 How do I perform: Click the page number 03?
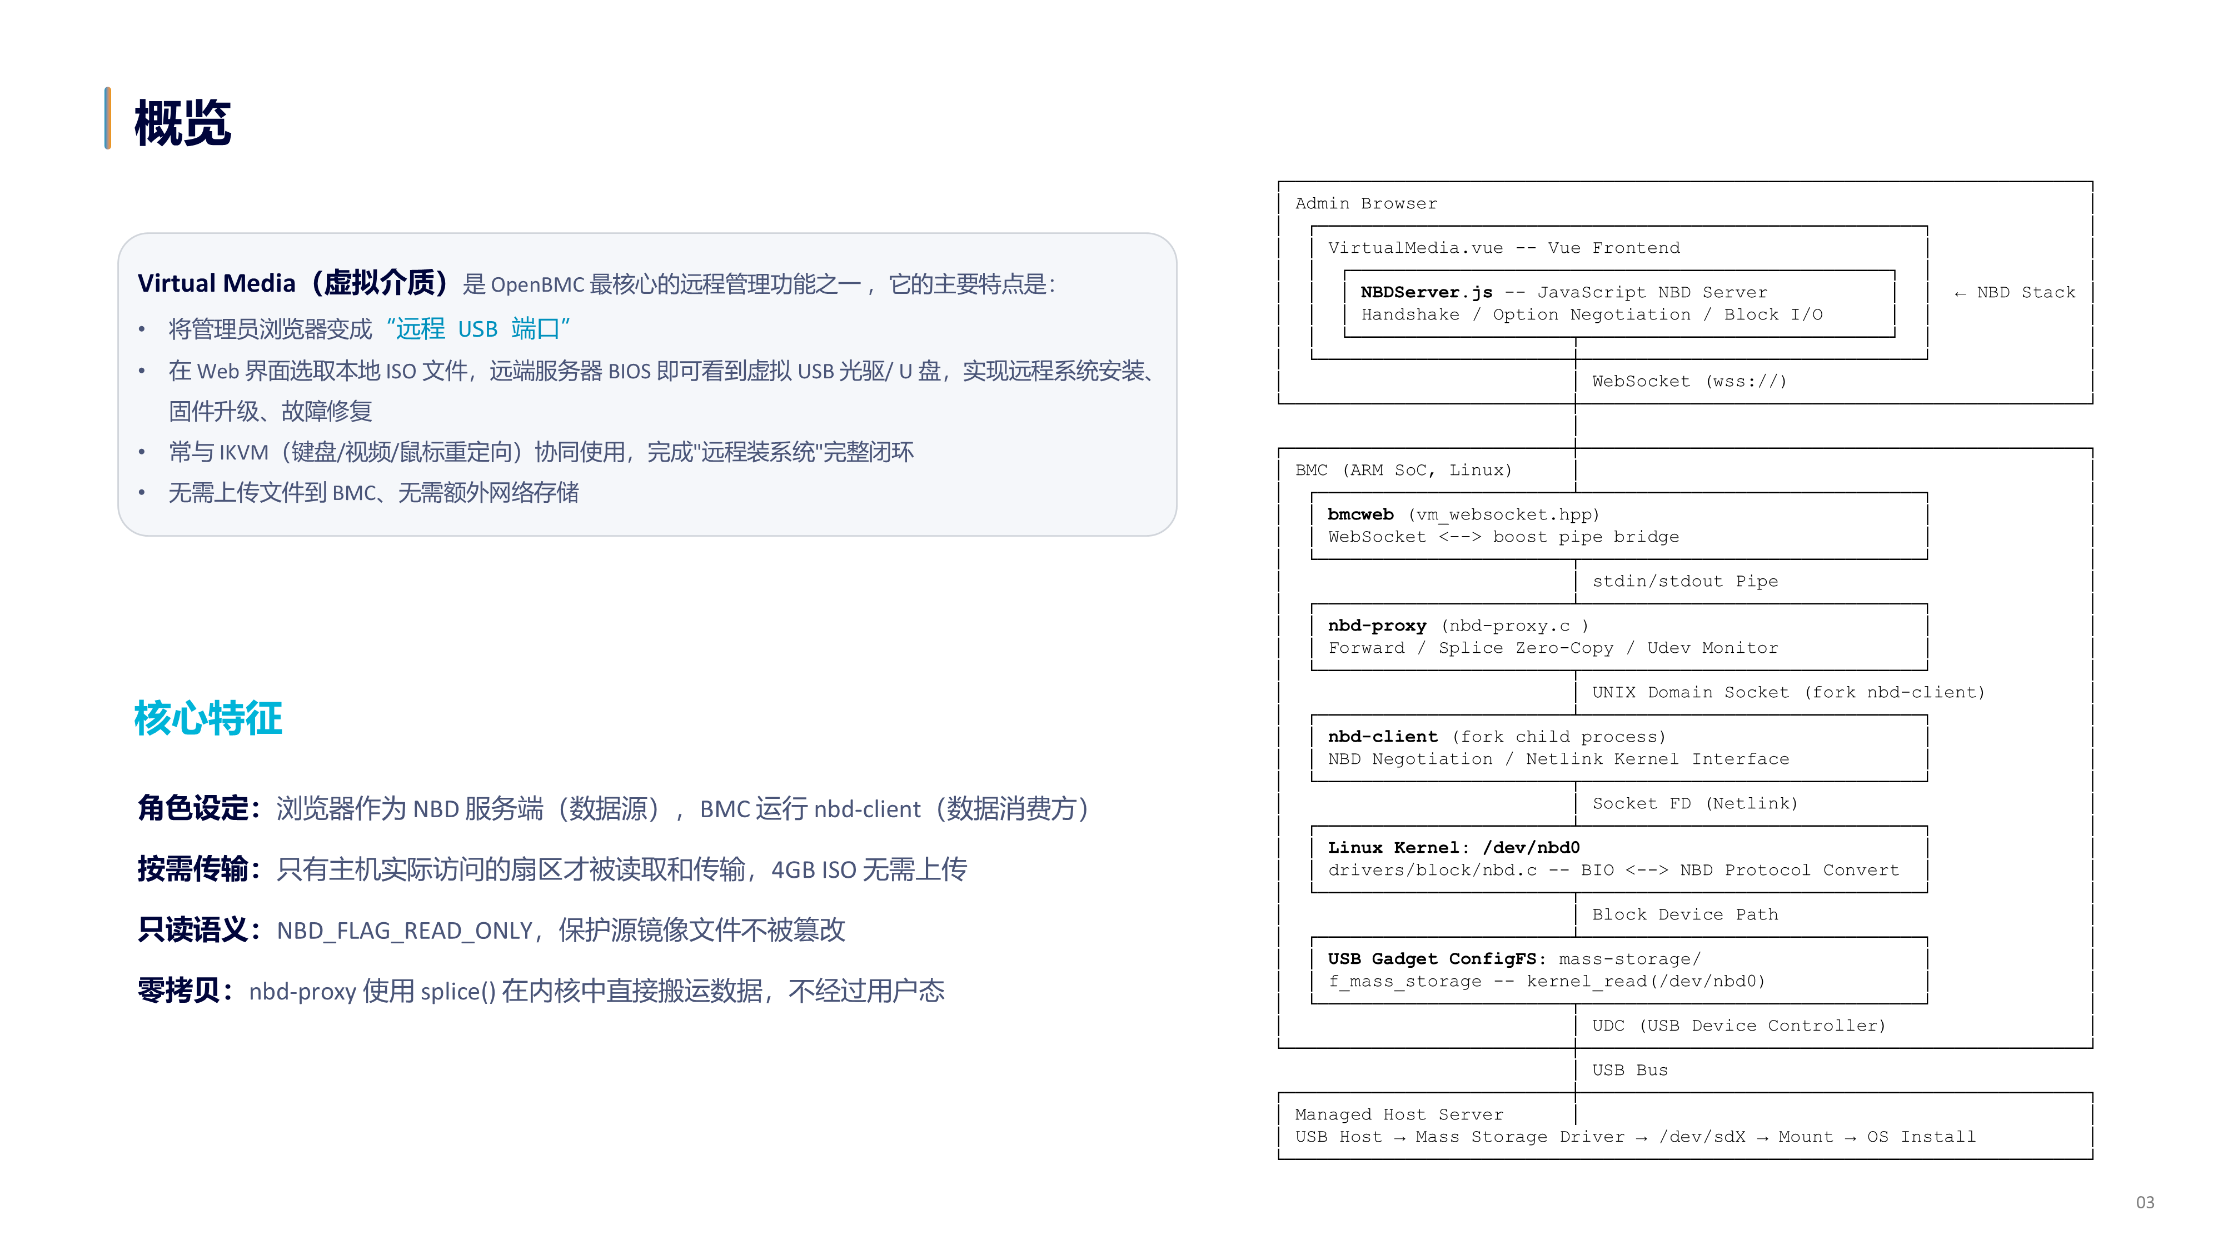(x=2145, y=1203)
